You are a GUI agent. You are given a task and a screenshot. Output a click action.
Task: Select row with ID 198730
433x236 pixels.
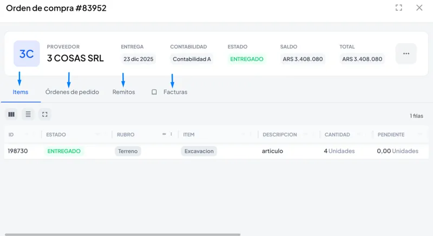pos(216,151)
